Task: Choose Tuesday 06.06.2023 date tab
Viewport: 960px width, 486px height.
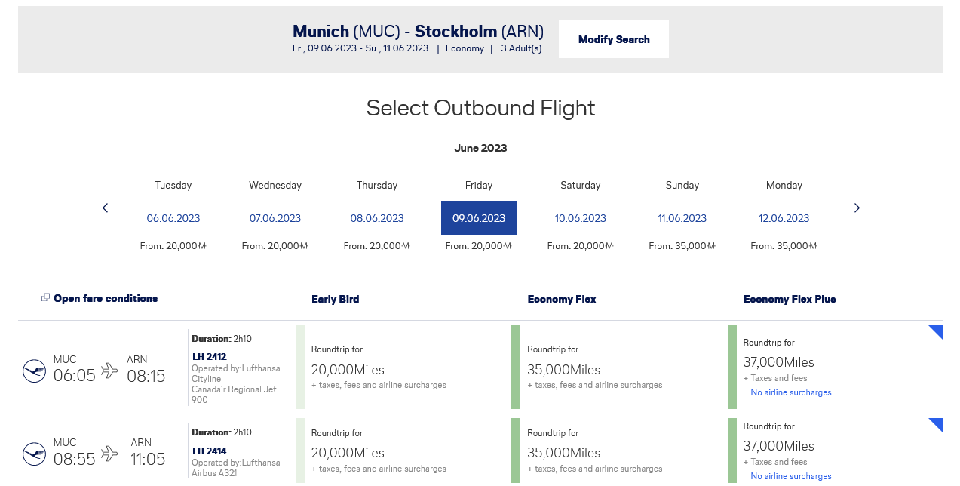Action: pos(173,218)
